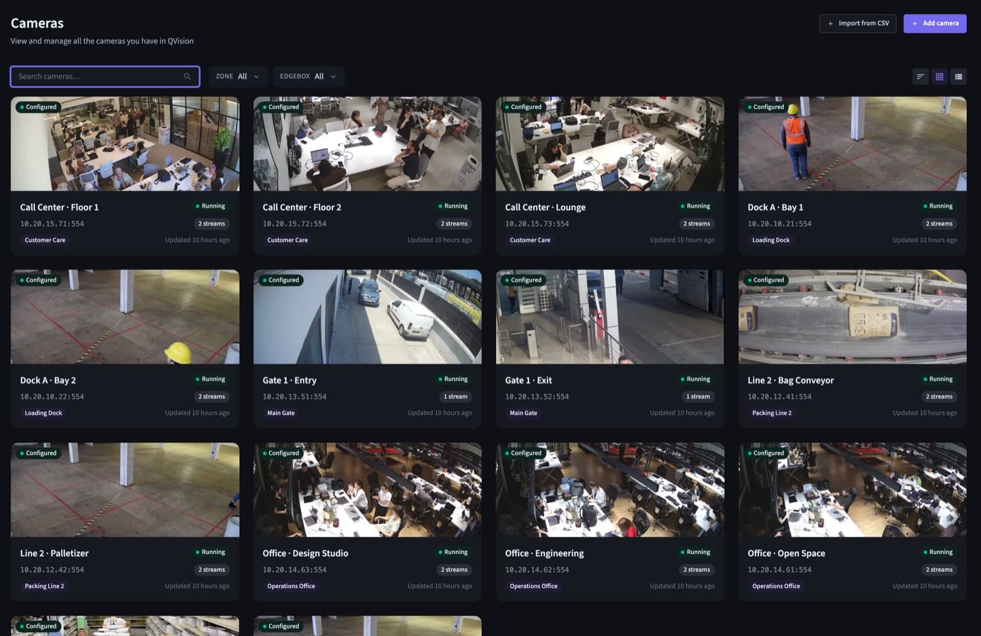Open Call Center · Lounge thumbnail
This screenshot has height=636, width=981.
pos(610,143)
